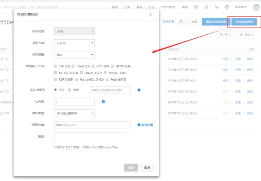
Task: Open the Cloud Shell terminal icon in header
Action: pos(196,7)
